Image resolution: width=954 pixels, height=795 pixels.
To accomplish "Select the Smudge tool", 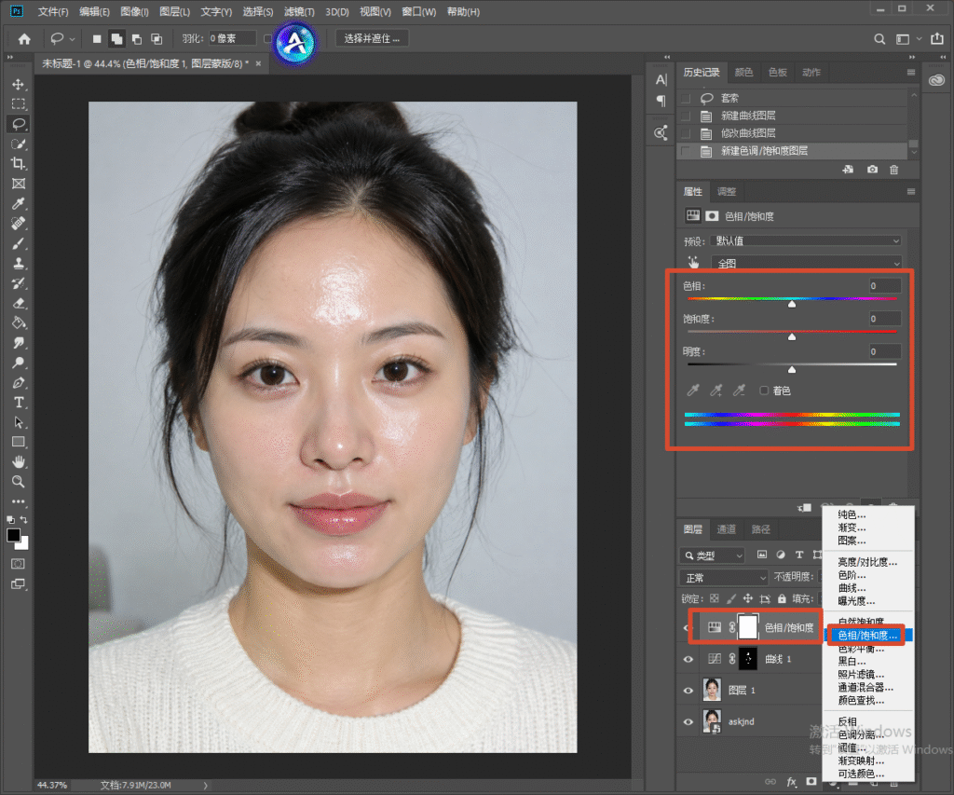I will coord(19,343).
